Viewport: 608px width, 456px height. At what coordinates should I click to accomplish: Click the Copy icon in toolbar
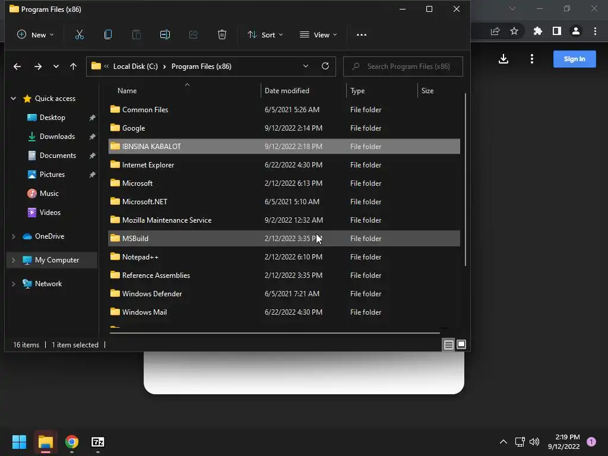[x=108, y=35]
